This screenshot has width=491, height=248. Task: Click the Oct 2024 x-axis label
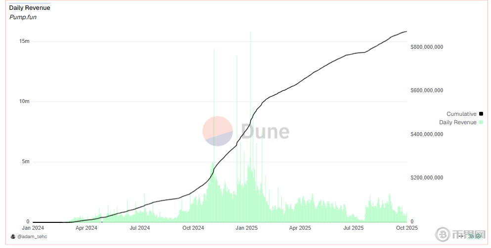193,228
